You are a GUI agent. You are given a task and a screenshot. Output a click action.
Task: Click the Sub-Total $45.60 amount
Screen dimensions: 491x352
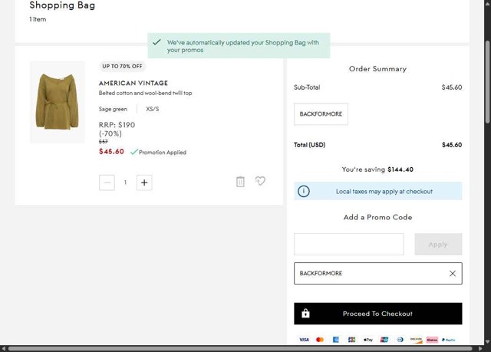click(x=452, y=87)
